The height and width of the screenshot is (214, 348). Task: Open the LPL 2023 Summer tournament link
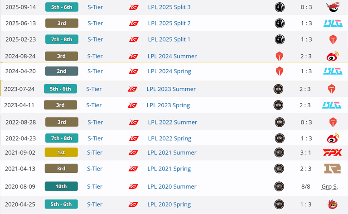click(x=171, y=89)
